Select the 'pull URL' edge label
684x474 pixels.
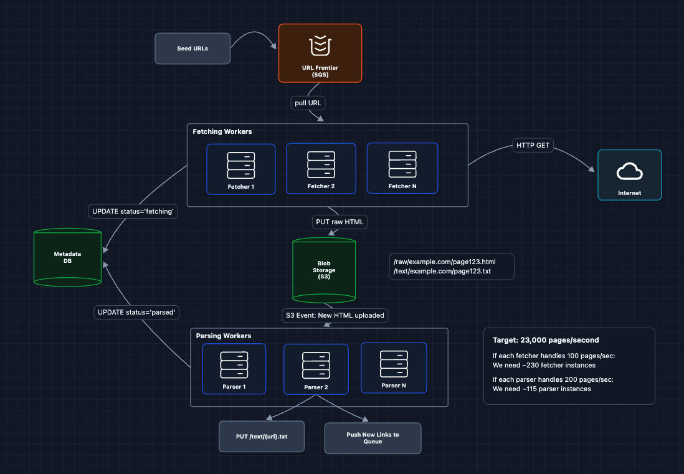(x=307, y=103)
